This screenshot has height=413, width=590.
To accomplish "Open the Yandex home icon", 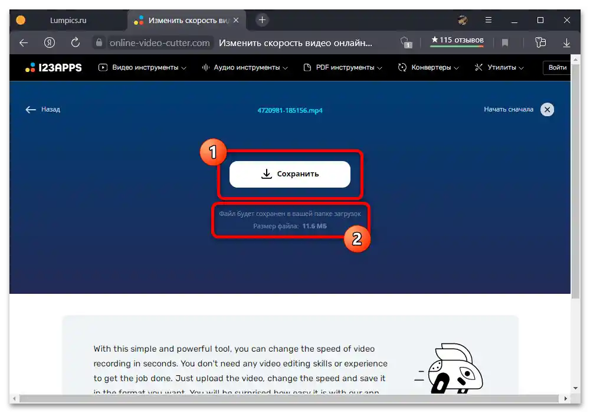I will 50,42.
